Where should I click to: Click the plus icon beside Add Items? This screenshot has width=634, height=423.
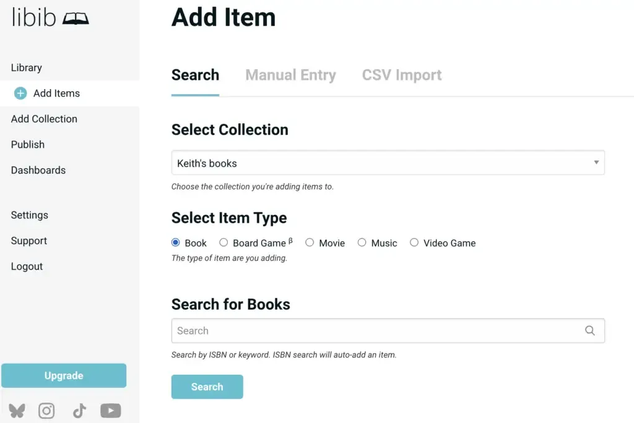[20, 93]
